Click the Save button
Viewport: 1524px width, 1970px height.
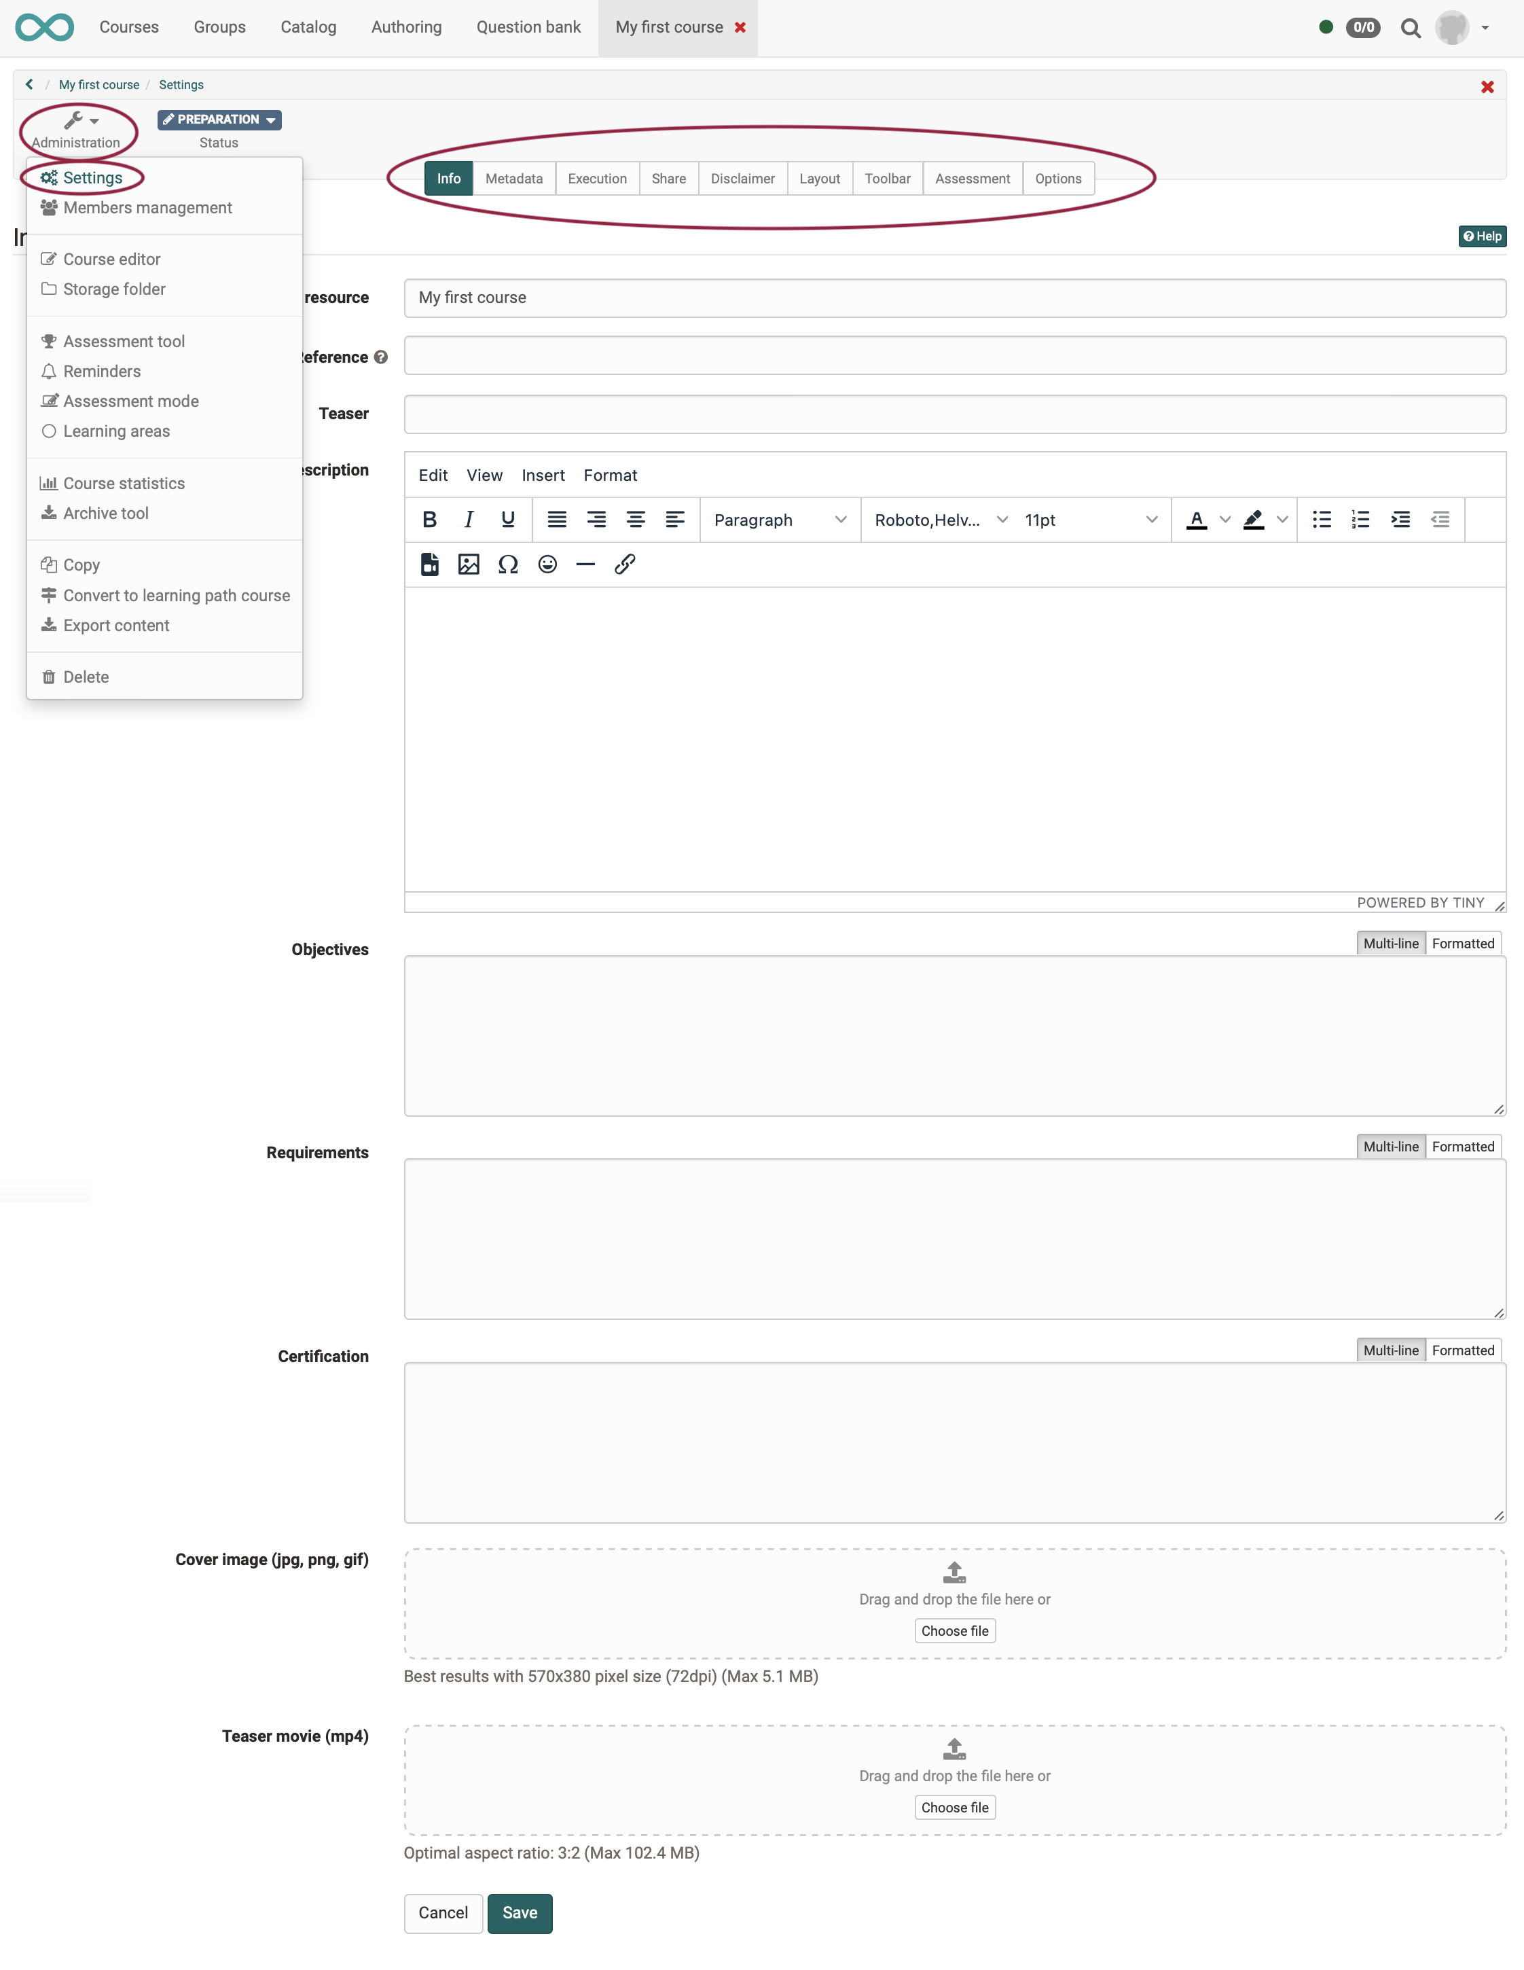pos(520,1912)
